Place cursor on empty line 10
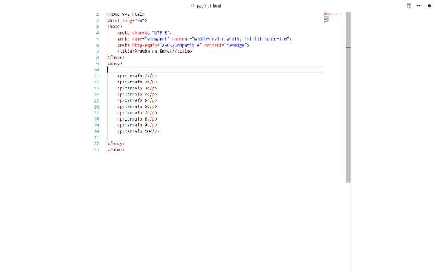Image resolution: width=435 pixels, height=272 pixels. pyautogui.click(x=215, y=70)
